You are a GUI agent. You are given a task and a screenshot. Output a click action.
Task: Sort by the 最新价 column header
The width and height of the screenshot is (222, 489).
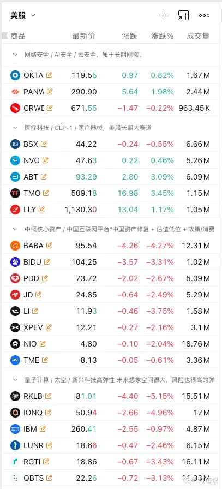[x=84, y=36]
